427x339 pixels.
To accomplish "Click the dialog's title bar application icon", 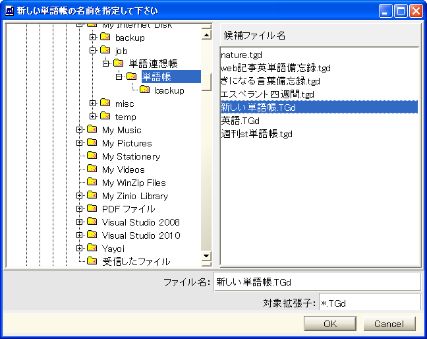I will coord(9,11).
